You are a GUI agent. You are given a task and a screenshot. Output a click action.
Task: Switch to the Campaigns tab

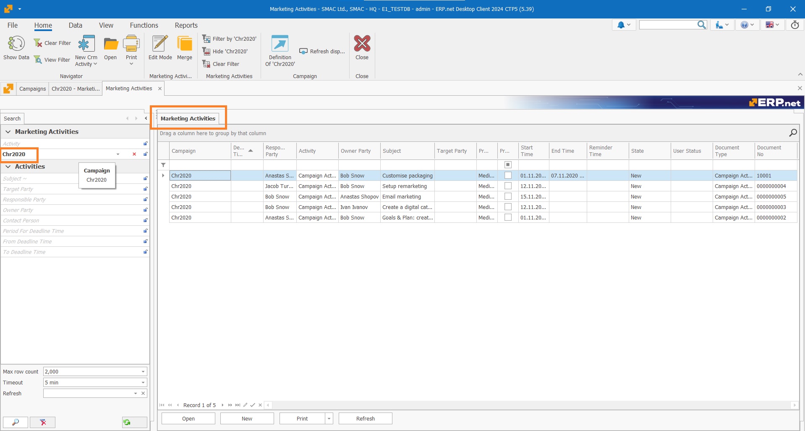click(x=33, y=89)
